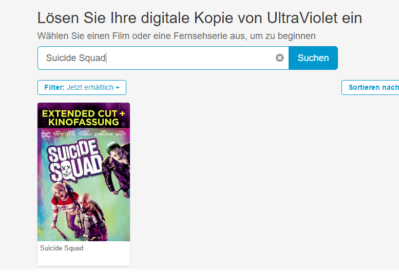This screenshot has height=272, width=399.
Task: Click the DC logo on the poster
Action: click(46, 134)
